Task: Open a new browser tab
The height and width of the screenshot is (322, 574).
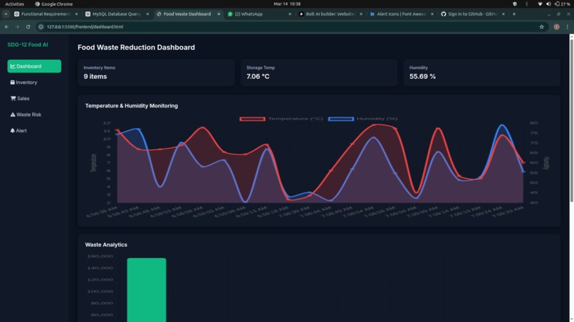Action: (x=514, y=14)
